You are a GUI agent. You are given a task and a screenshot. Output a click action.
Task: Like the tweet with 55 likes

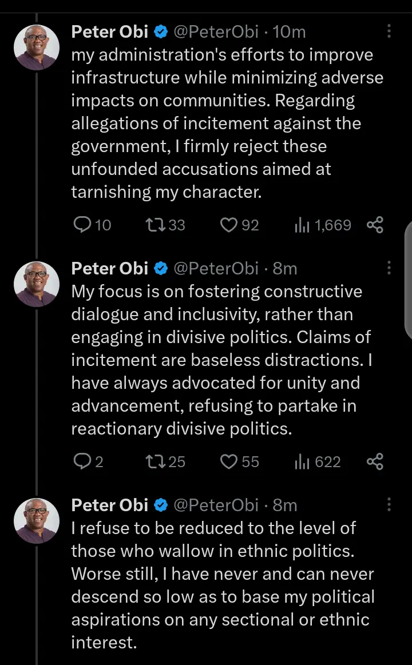(229, 462)
